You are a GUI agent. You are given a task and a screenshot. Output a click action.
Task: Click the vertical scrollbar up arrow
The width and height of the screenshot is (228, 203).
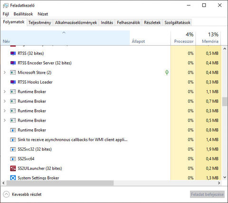[225, 48]
